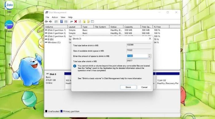Decrease the shrink amount with the down arrow

coord(150,57)
